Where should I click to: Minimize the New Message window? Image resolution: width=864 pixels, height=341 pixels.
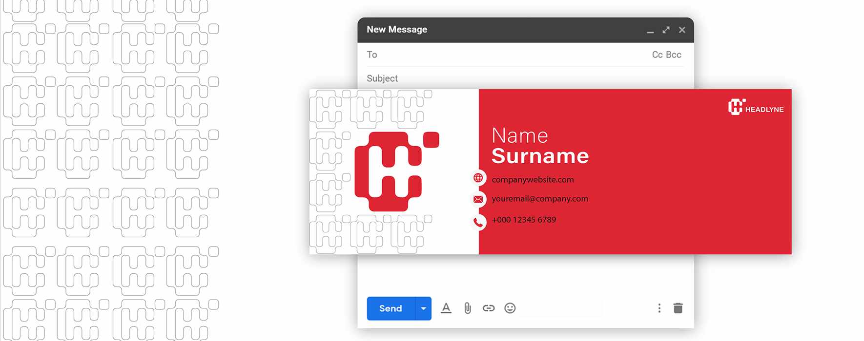(650, 31)
